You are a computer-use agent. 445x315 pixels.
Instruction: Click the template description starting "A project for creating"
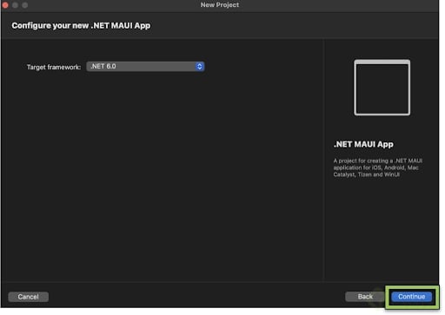(377, 167)
